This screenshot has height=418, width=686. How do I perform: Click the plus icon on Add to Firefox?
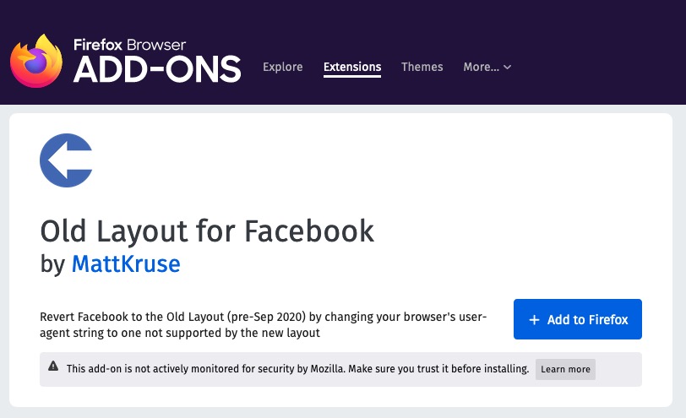coord(534,319)
